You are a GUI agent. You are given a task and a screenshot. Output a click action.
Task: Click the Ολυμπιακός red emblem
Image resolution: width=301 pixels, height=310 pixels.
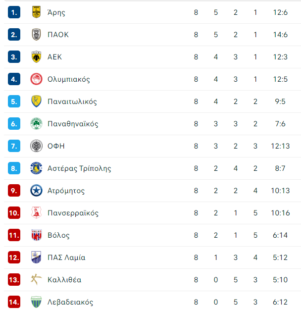36,79
